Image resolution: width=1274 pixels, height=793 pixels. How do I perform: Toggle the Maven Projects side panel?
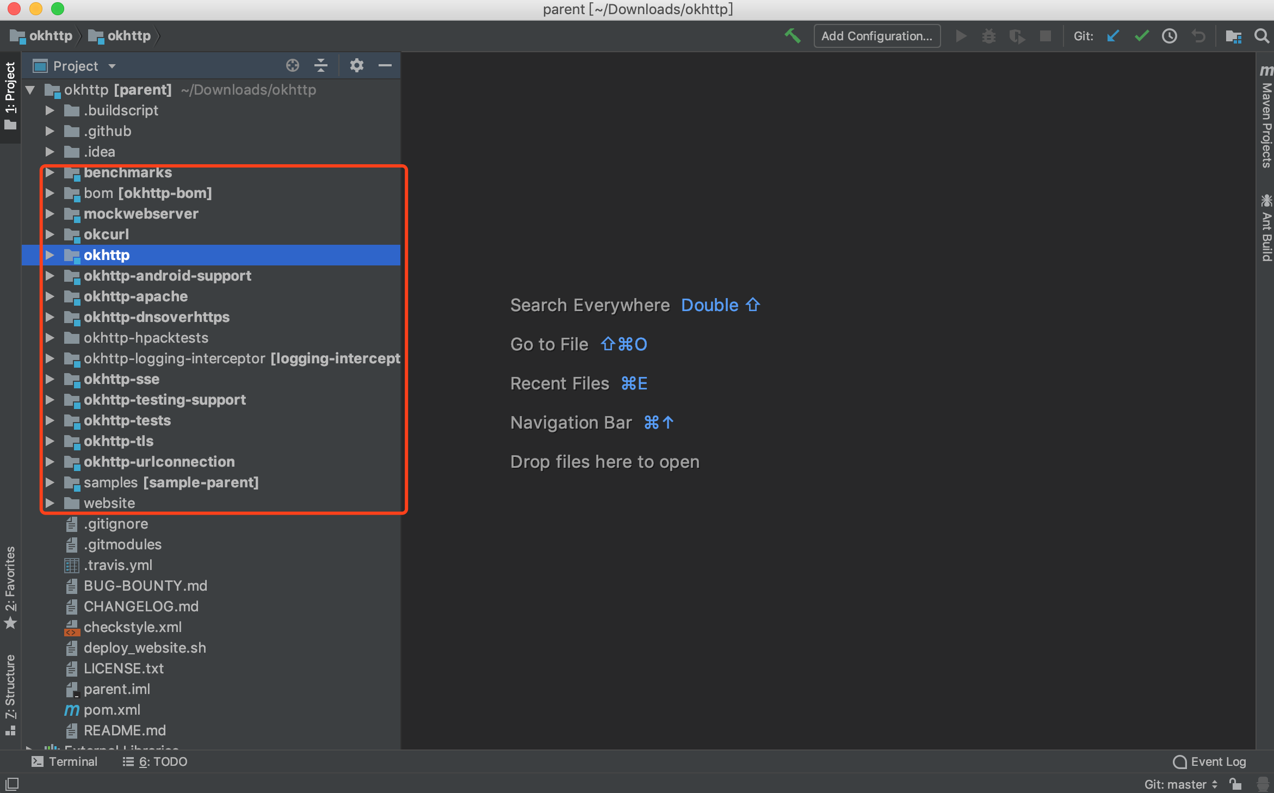(1266, 120)
